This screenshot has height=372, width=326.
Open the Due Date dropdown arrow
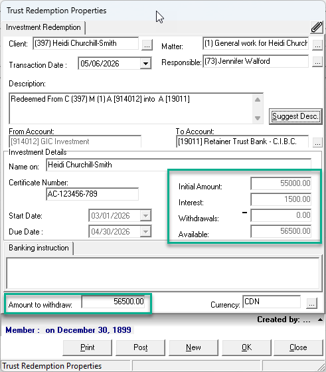pyautogui.click(x=145, y=231)
